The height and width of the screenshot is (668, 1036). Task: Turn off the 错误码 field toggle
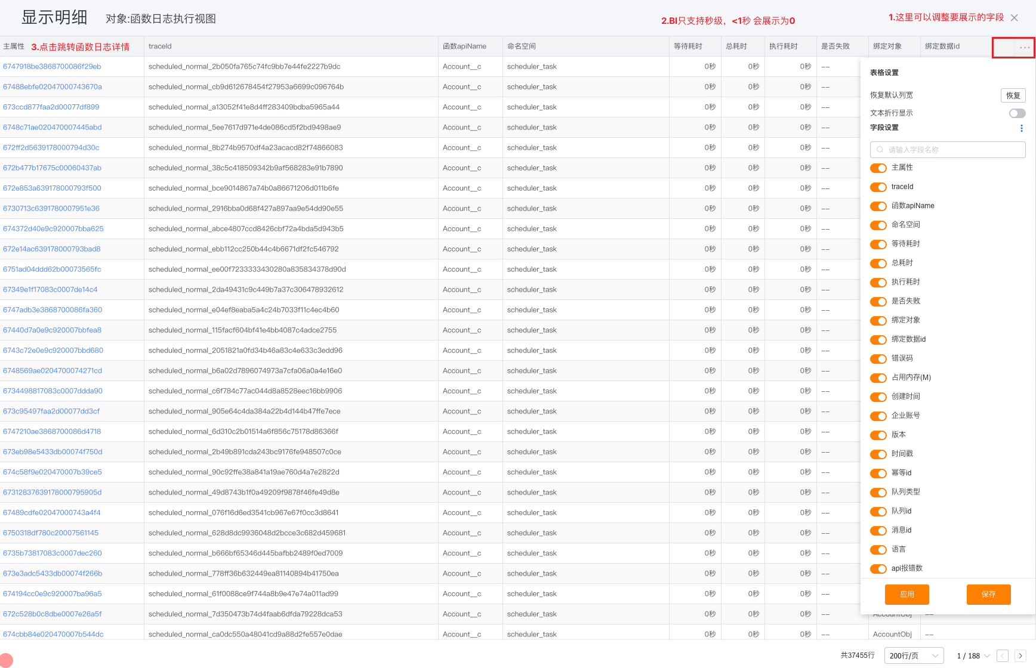coord(878,359)
